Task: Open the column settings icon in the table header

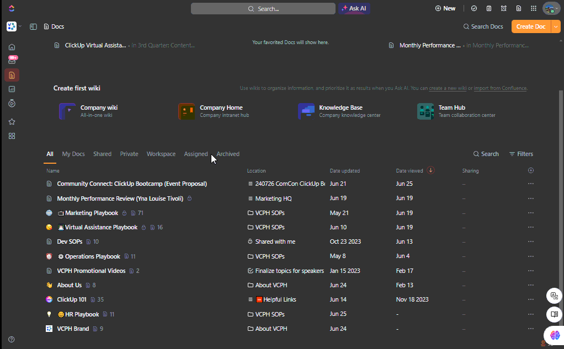Action: click(x=531, y=170)
